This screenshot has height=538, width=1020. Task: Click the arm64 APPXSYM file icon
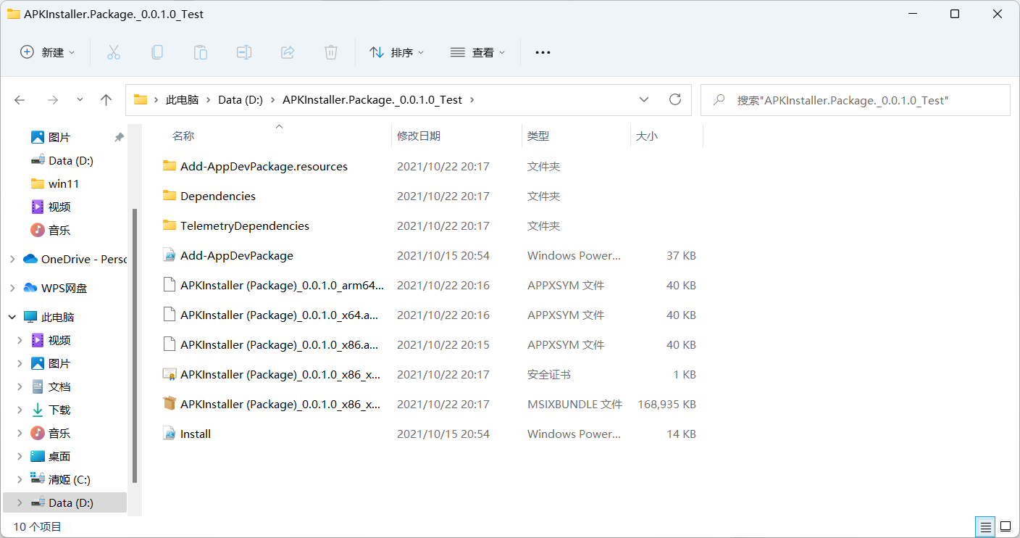pos(170,285)
